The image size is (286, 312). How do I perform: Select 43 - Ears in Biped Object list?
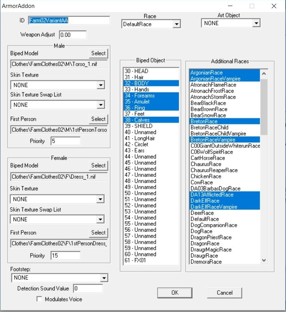click(x=151, y=151)
